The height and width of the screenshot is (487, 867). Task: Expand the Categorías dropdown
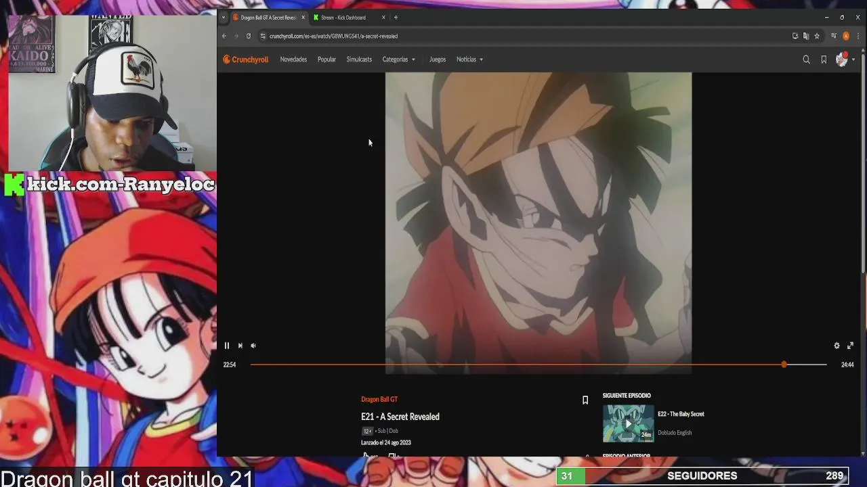pos(399,60)
